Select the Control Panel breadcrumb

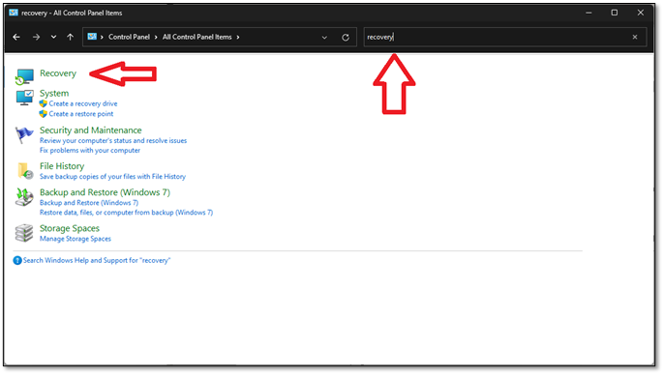tap(129, 37)
